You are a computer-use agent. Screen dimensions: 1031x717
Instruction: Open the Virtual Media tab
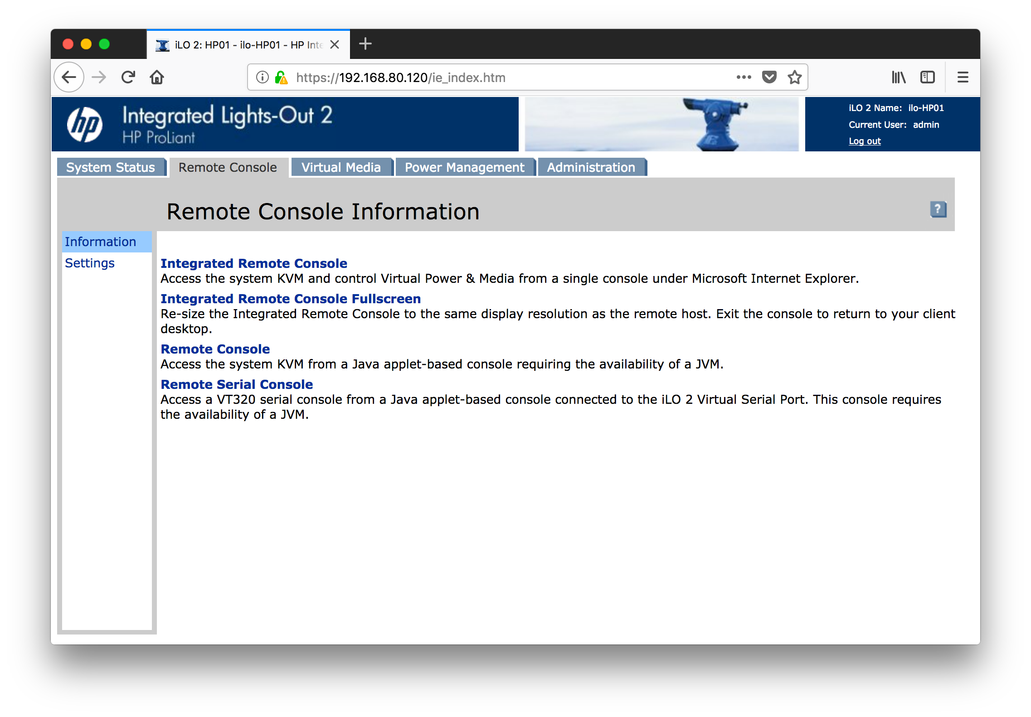point(341,167)
